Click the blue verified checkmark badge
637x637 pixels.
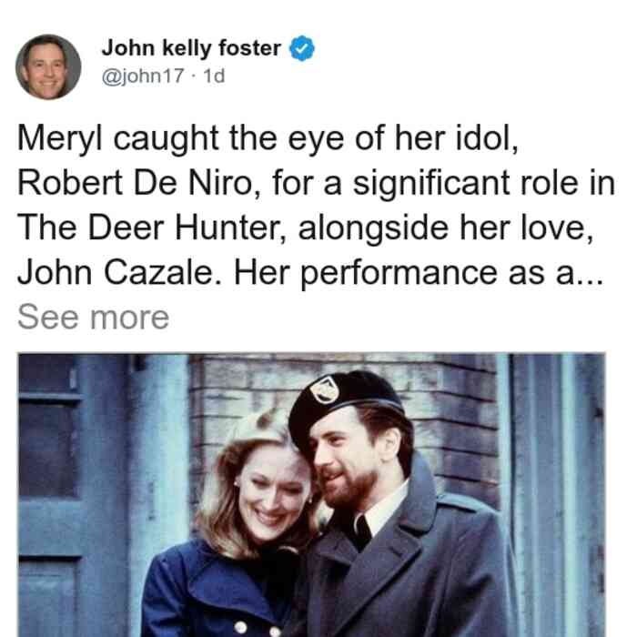tap(301, 48)
